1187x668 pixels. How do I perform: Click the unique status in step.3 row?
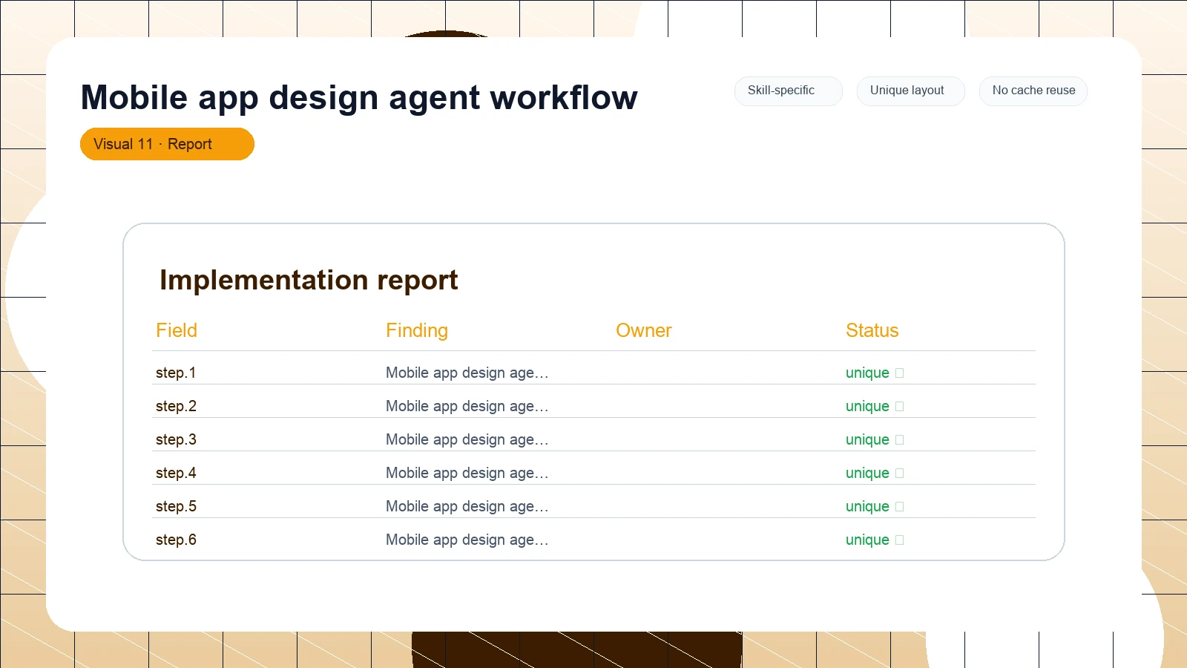pyautogui.click(x=867, y=439)
